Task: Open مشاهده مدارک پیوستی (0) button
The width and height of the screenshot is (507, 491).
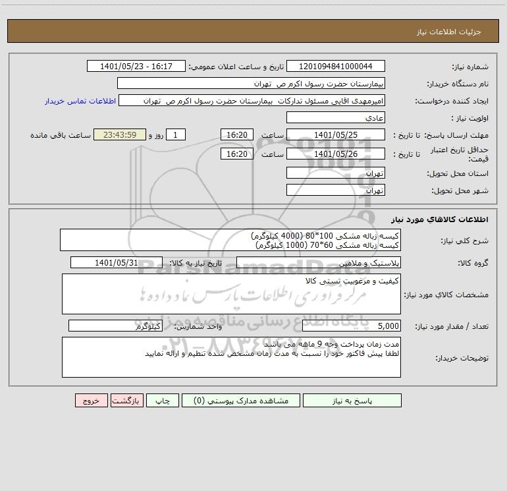Action: click(x=241, y=401)
